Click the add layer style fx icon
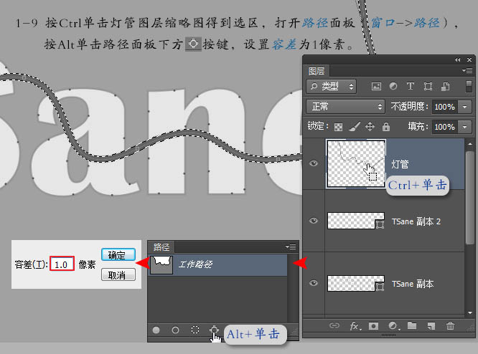The image size is (478, 354). (x=355, y=325)
